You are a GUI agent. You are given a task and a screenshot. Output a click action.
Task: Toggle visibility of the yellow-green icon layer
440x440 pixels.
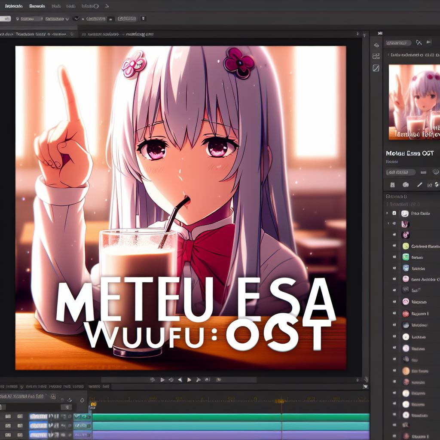pyautogui.click(x=394, y=245)
